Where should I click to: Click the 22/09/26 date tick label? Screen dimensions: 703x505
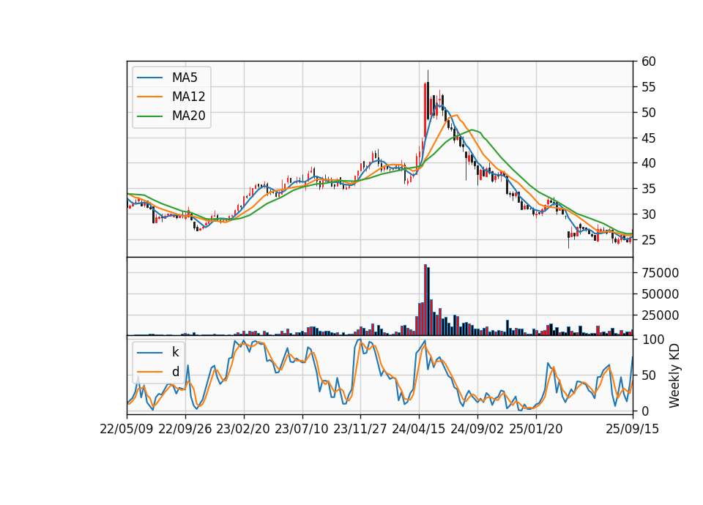click(185, 430)
